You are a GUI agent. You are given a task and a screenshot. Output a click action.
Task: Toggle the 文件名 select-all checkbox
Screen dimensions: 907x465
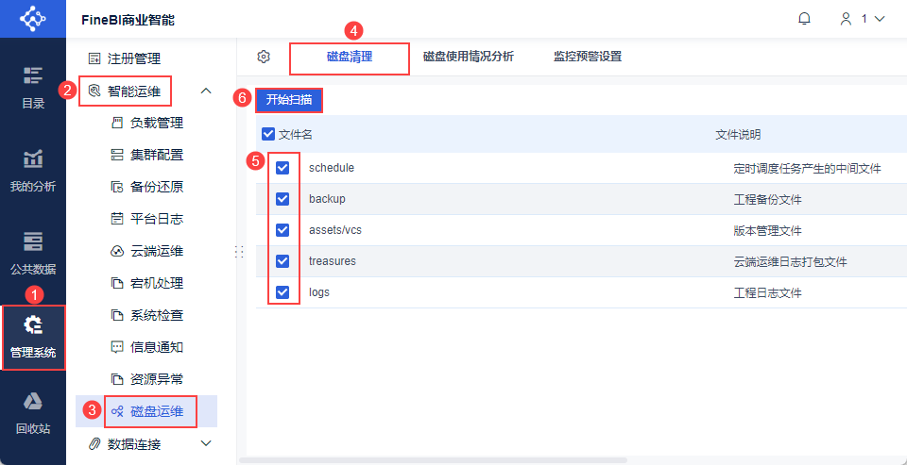tap(268, 135)
